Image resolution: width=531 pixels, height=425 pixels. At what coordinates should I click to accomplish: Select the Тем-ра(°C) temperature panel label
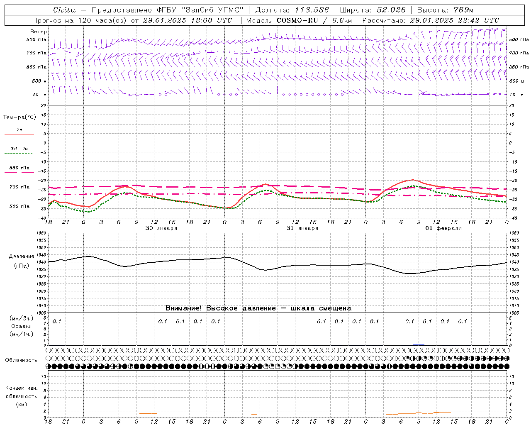19,117
